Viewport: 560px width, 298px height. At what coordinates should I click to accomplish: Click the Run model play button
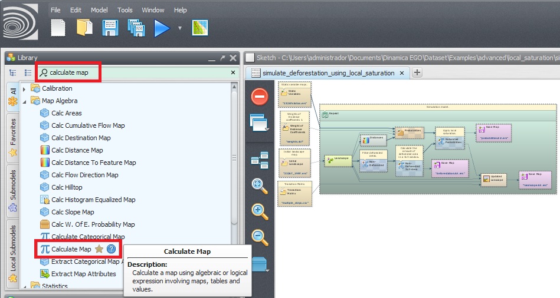coord(162,28)
